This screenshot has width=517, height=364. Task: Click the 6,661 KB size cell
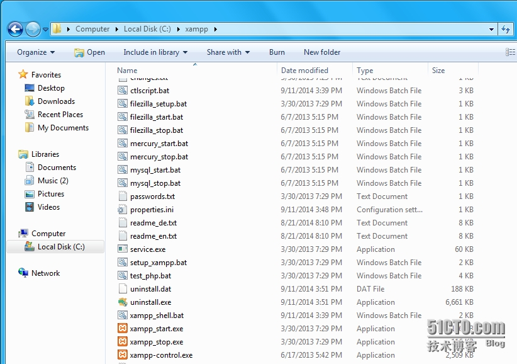459,302
